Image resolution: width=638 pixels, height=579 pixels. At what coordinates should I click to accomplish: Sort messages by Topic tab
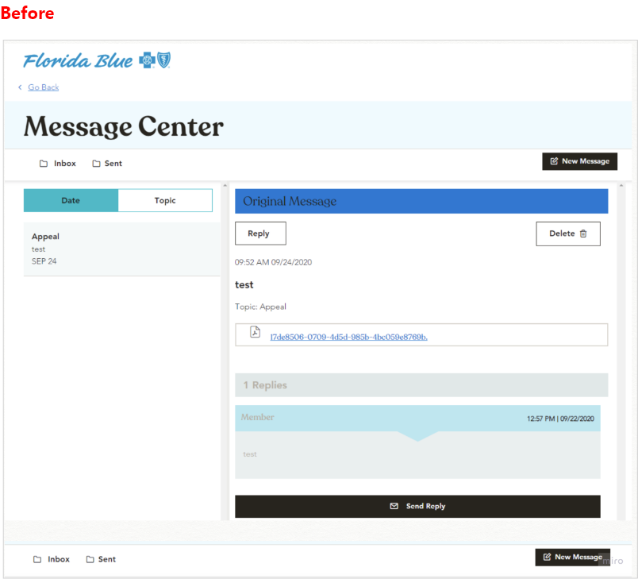click(x=165, y=200)
